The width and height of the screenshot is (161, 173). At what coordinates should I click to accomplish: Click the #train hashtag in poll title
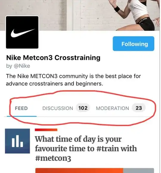coord(107,148)
